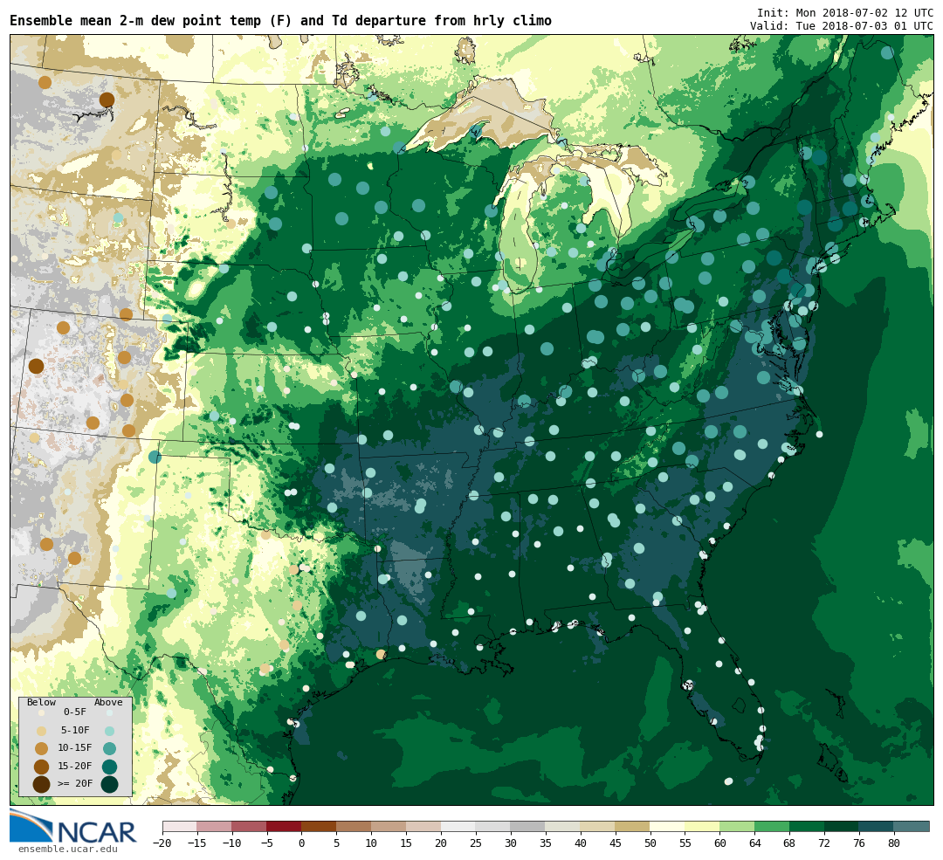
Task: Click the '5-10F' legend label
Action: [x=75, y=730]
